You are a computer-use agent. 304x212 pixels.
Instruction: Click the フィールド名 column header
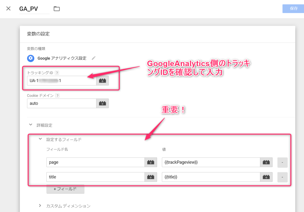[57, 149]
